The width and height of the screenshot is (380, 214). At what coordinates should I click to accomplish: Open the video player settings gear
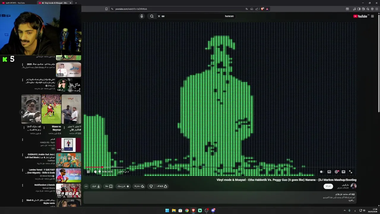pos(336,172)
